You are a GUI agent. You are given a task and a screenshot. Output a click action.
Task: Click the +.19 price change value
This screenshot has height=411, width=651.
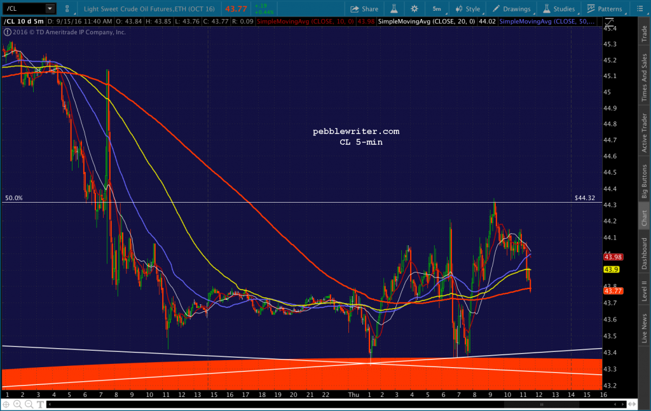pos(261,6)
